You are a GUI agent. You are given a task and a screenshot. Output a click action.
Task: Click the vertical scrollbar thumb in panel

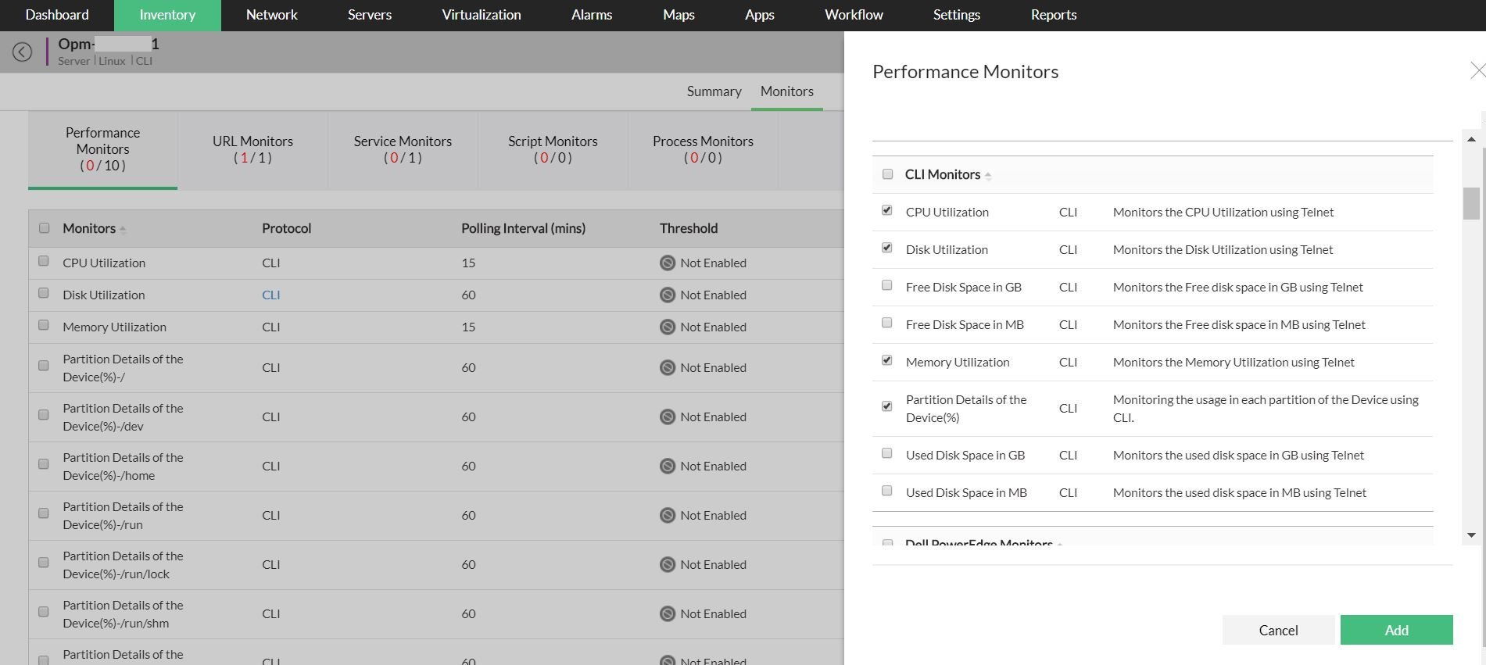click(x=1471, y=203)
